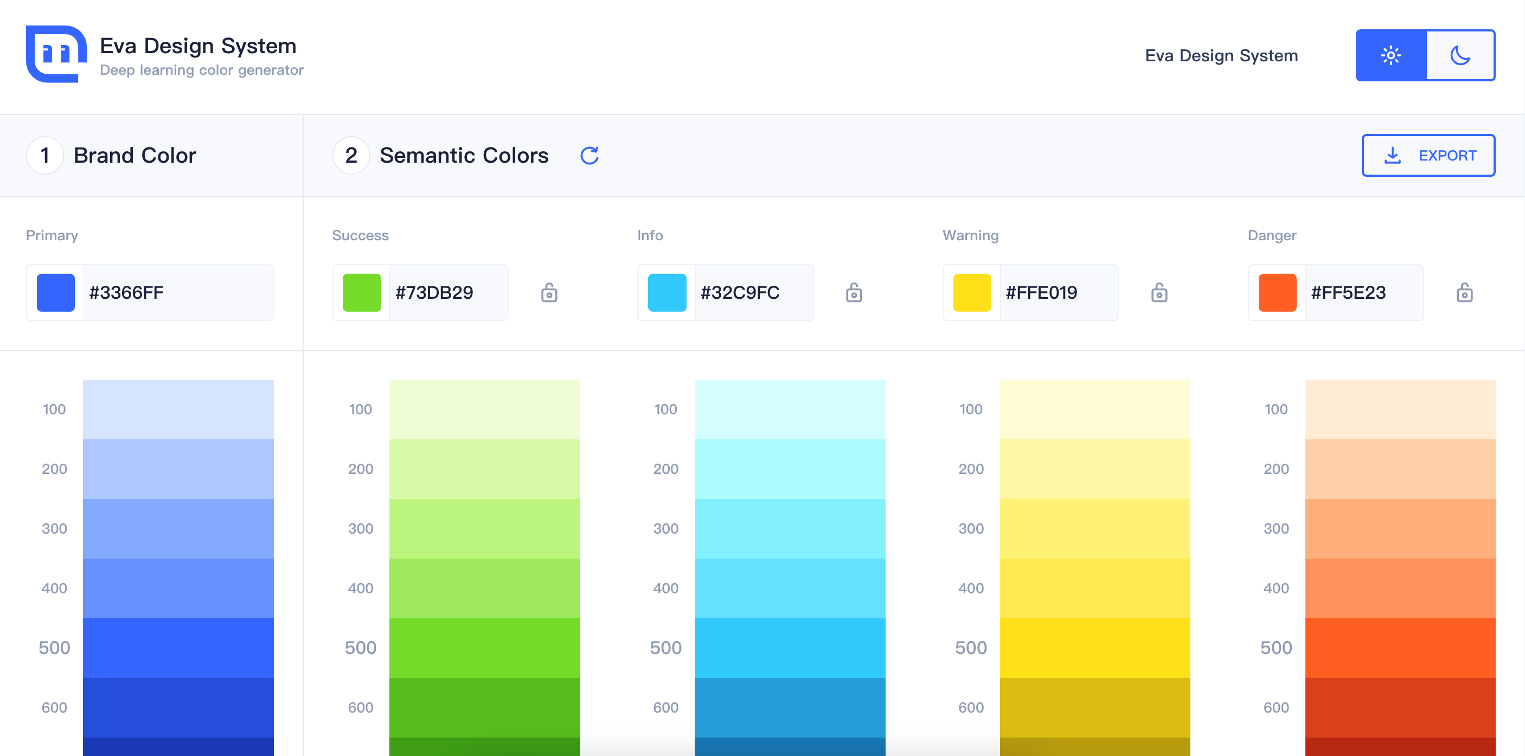
Task: Edit the Primary hex field #3366FF
Action: pyautogui.click(x=177, y=292)
